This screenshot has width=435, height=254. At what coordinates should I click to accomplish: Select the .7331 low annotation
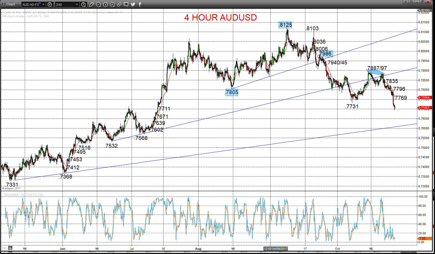pyautogui.click(x=12, y=185)
